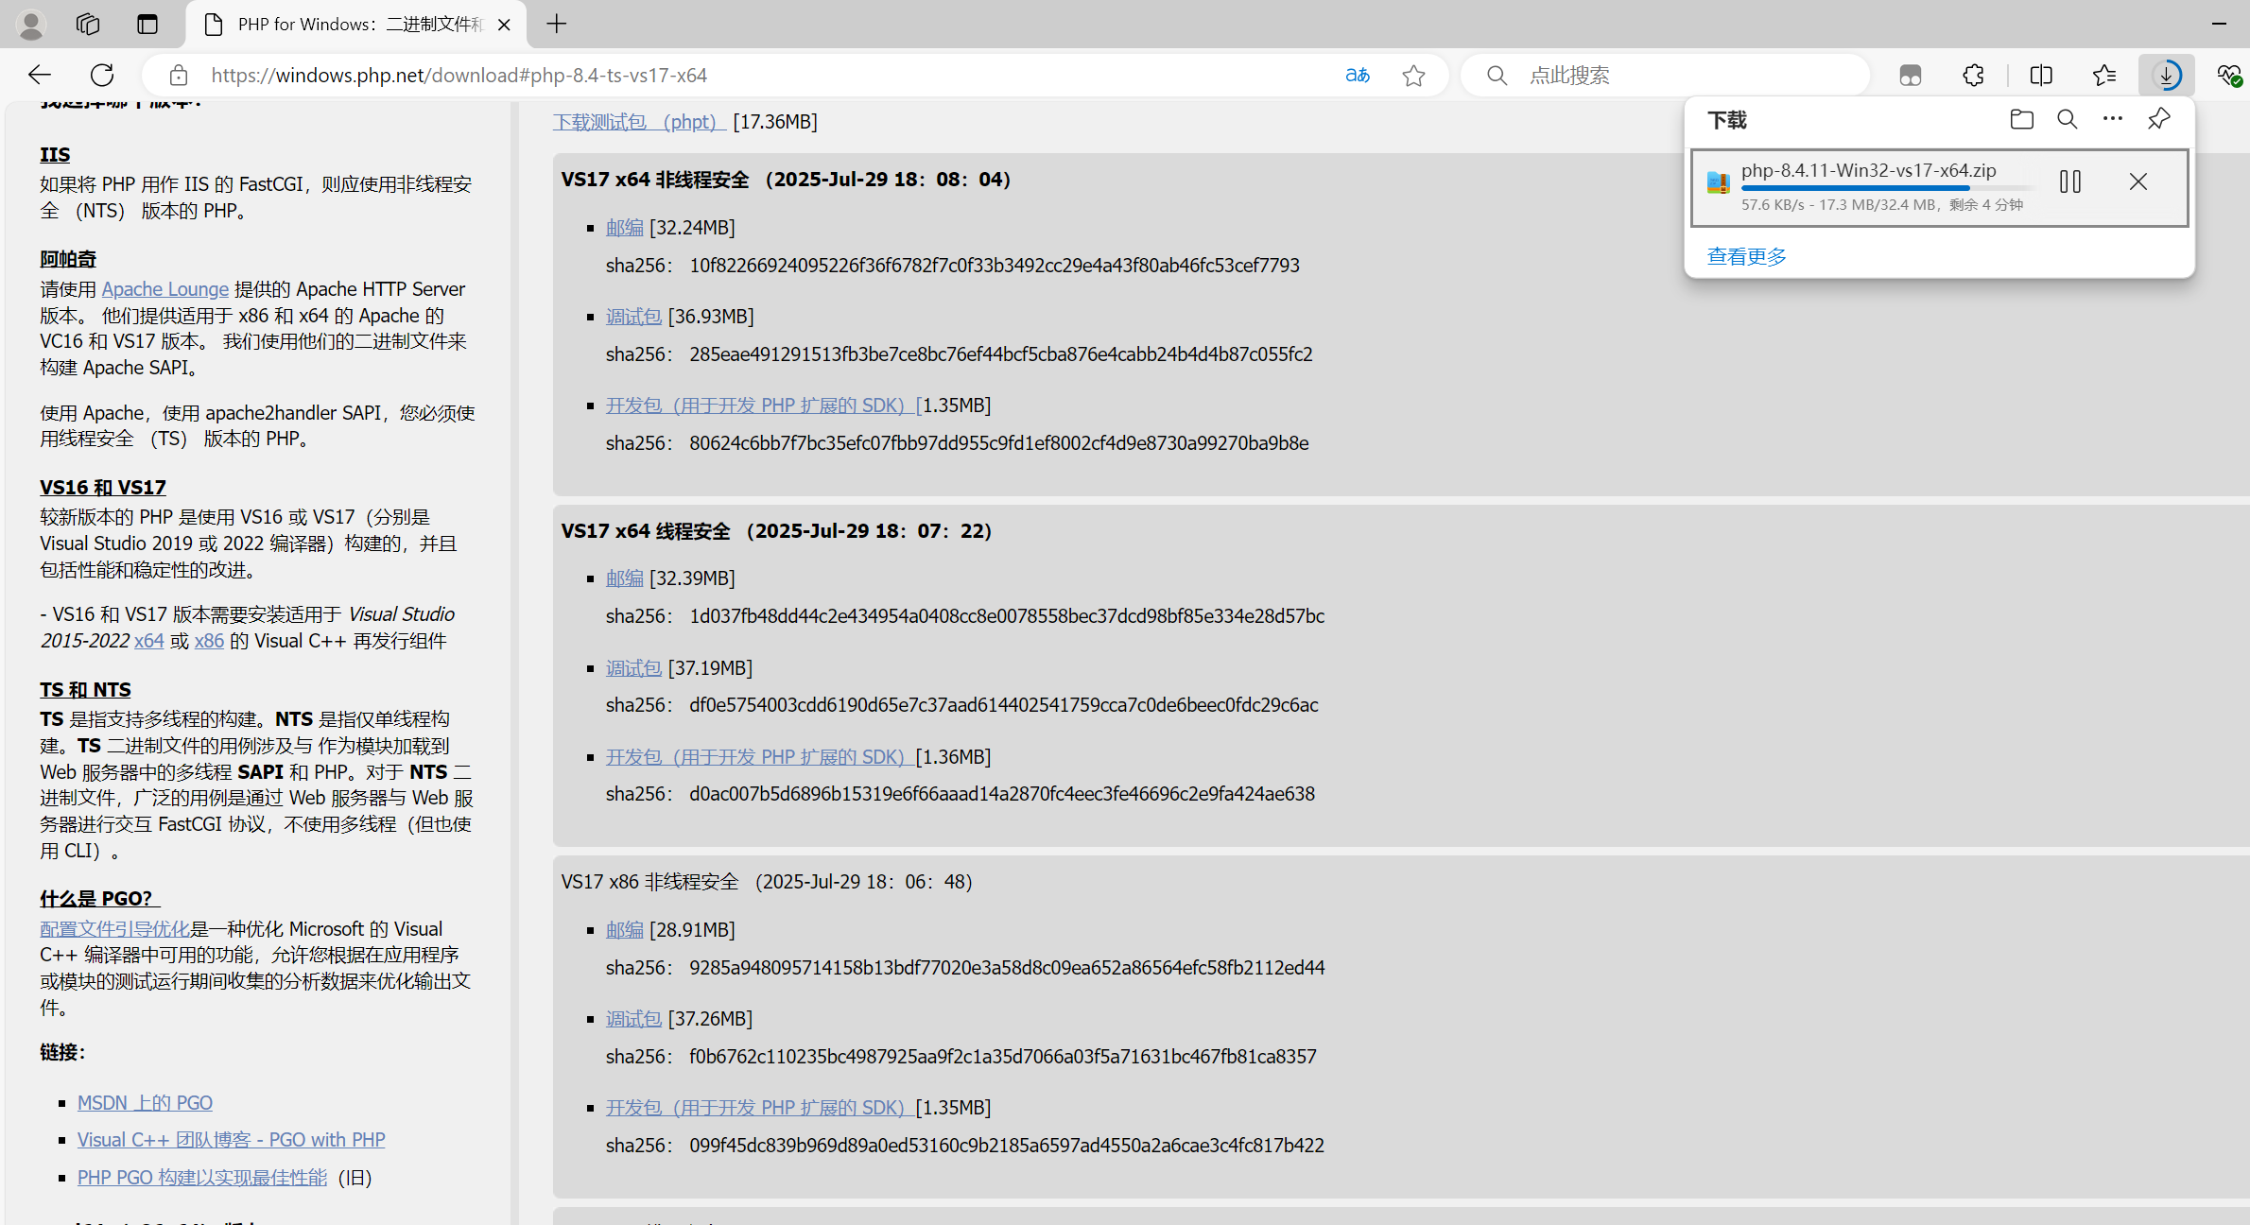This screenshot has width=2250, height=1225.
Task: Toggle split screen view icon
Action: (2041, 75)
